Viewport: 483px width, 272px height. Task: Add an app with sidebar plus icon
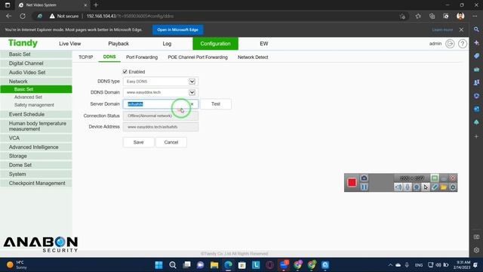point(476,136)
